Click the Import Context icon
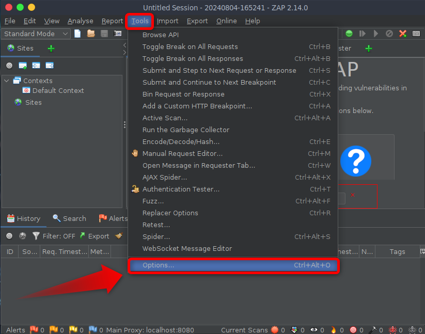This screenshot has height=334, width=425. (x=36, y=66)
